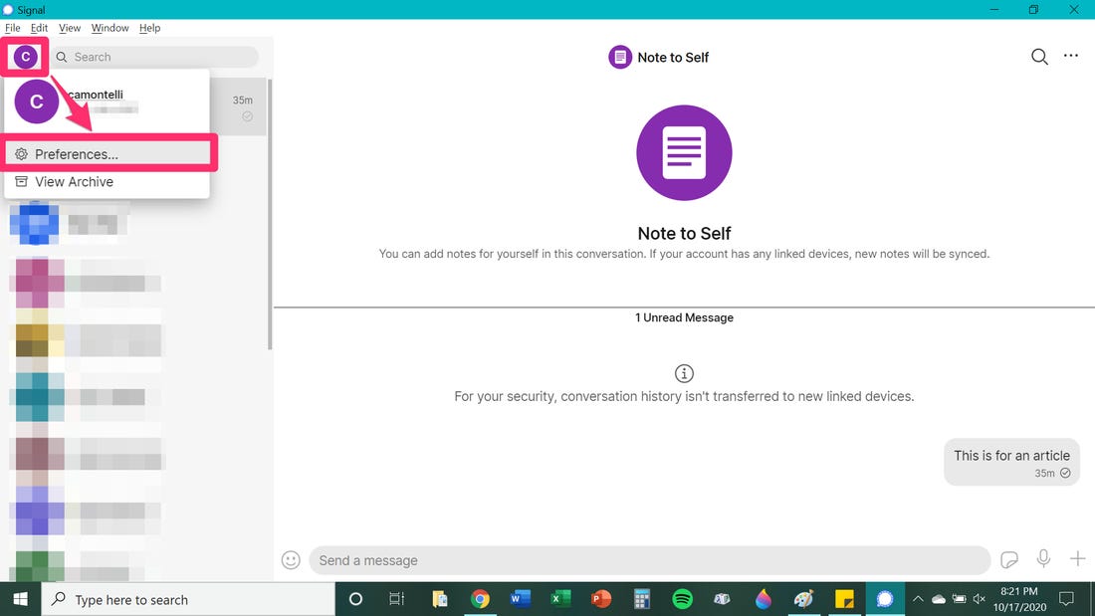The width and height of the screenshot is (1095, 616).
Task: Click the Note to Self header title
Action: [673, 58]
